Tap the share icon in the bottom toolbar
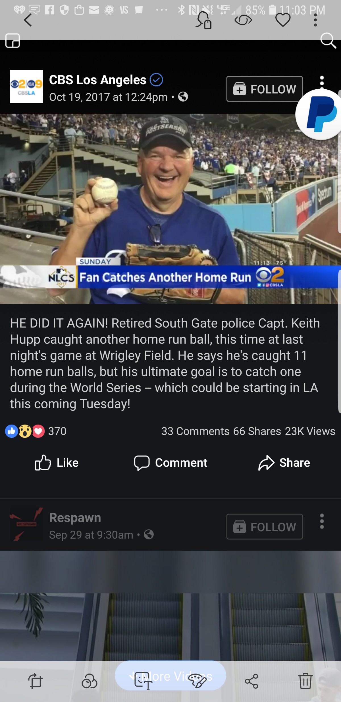 251,681
